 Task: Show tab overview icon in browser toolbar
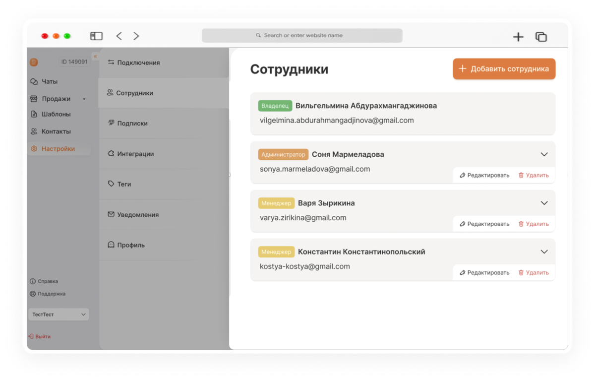(x=541, y=37)
